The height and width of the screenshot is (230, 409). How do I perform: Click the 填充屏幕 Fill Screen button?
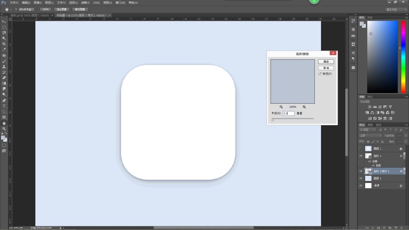tap(80, 9)
